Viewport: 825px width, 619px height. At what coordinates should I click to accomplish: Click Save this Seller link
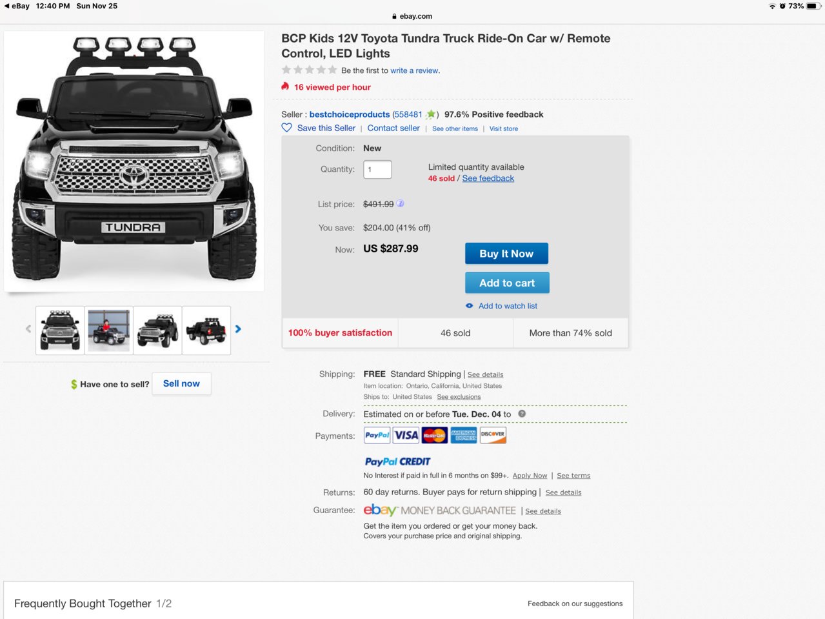[x=326, y=128]
